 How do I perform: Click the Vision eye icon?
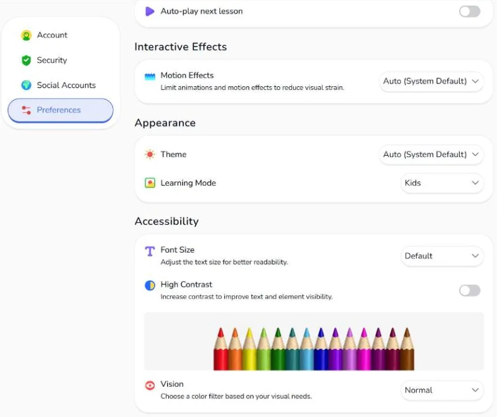click(x=150, y=385)
